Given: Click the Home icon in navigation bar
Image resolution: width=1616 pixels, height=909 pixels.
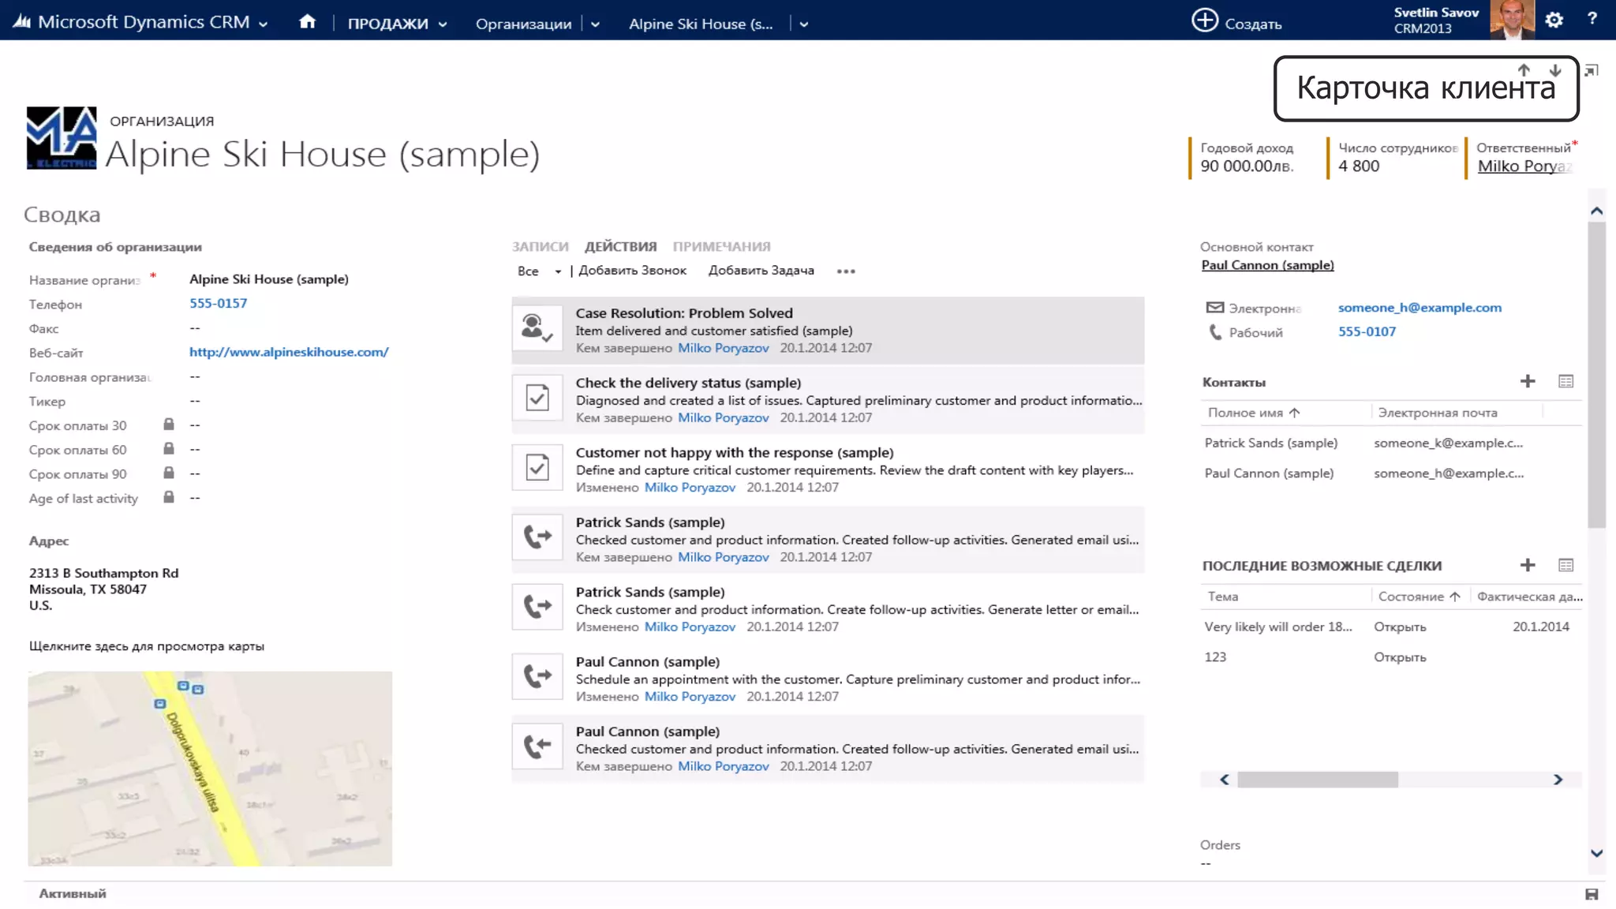Looking at the screenshot, I should pos(307,22).
